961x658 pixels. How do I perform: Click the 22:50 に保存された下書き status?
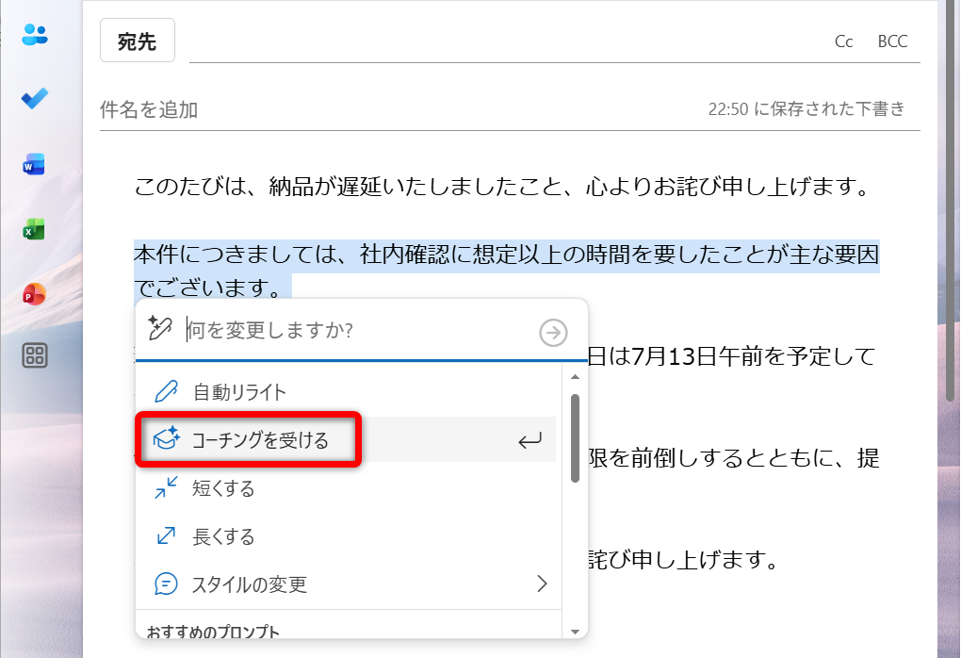pos(806,109)
